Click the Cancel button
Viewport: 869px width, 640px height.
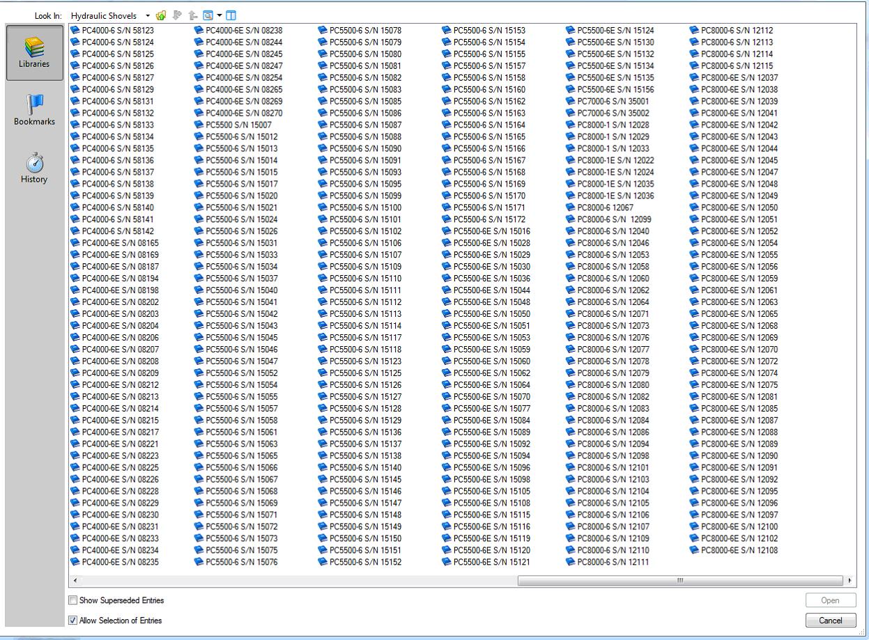click(x=830, y=621)
